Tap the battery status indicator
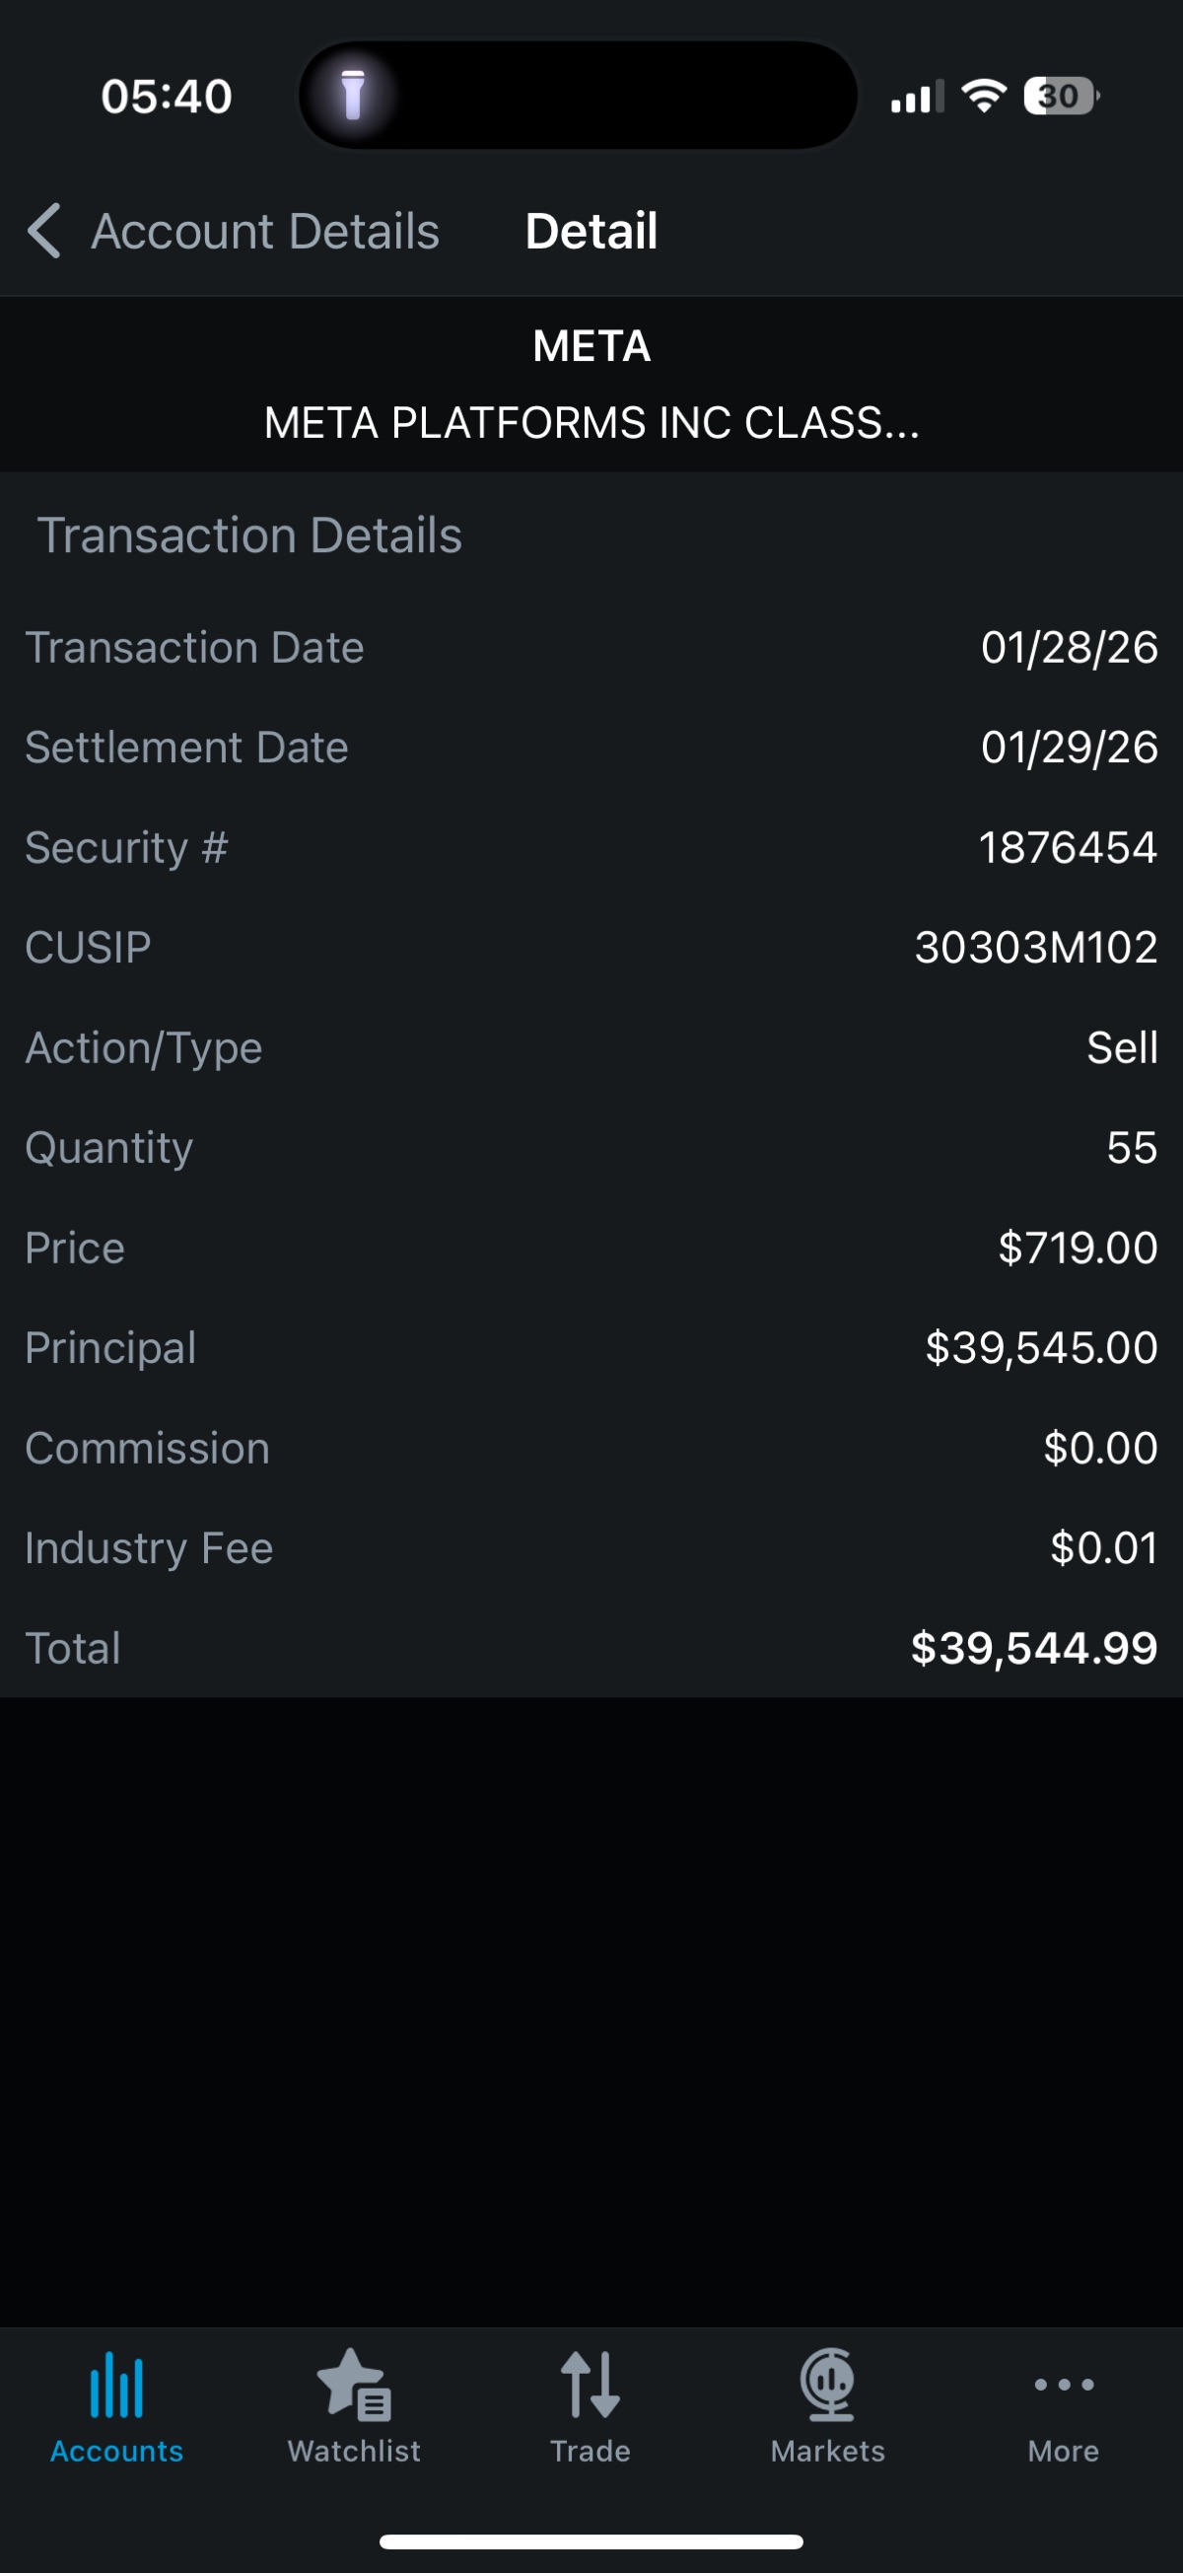 pyautogui.click(x=1060, y=97)
